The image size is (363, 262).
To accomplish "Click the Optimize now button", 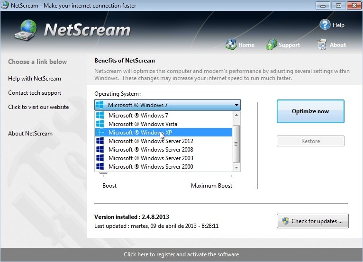I will tap(310, 111).
